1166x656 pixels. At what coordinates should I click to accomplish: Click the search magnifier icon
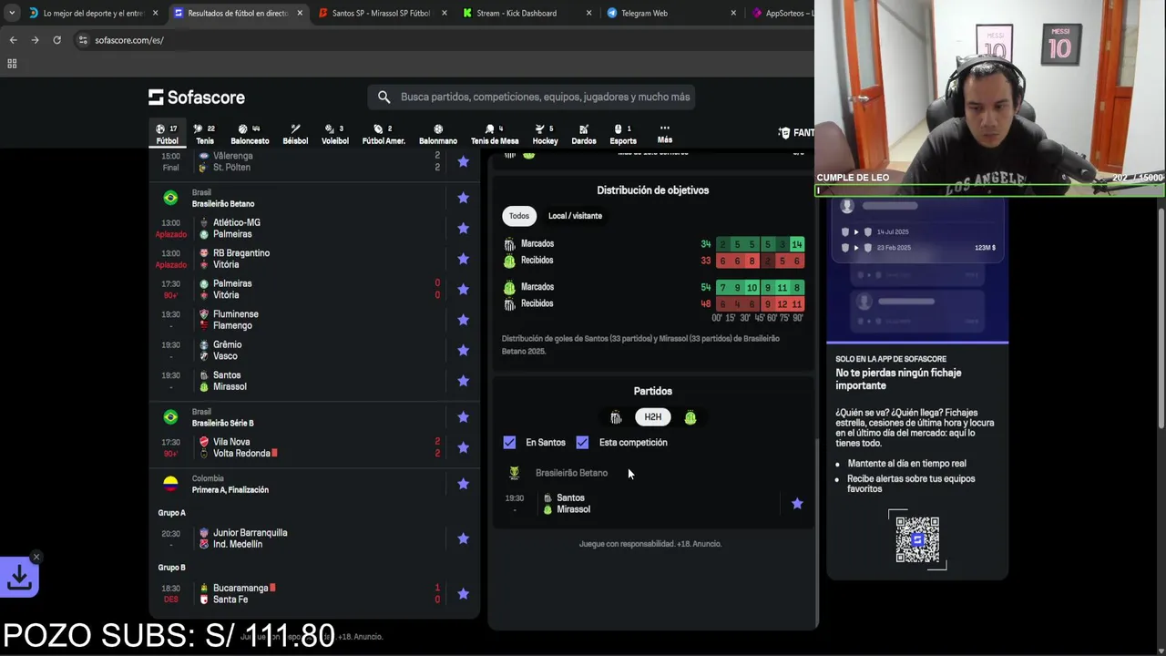click(x=384, y=97)
